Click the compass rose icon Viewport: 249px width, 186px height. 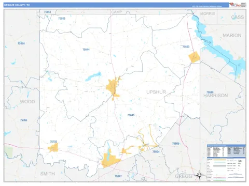[x=199, y=176]
